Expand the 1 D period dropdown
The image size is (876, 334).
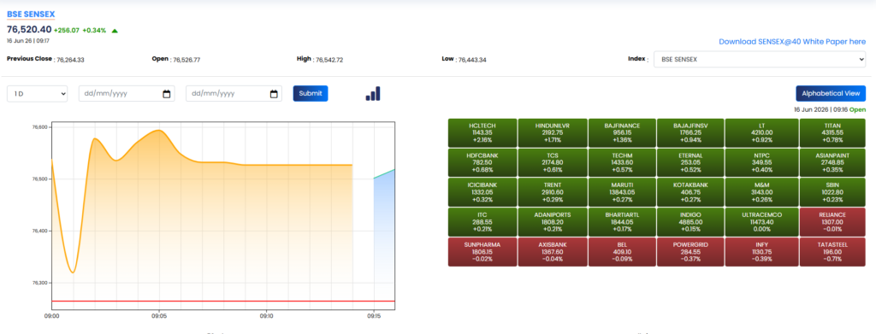coord(38,94)
